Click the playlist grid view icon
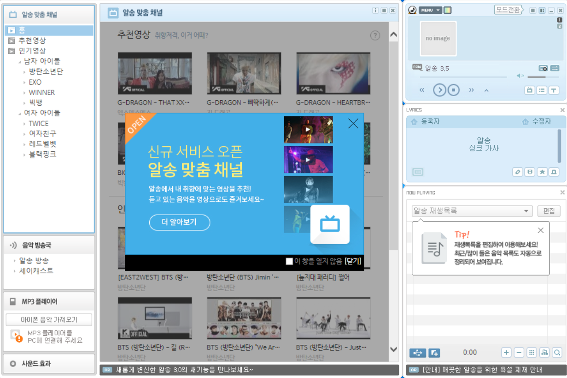This screenshot has width=567, height=378. [532, 353]
